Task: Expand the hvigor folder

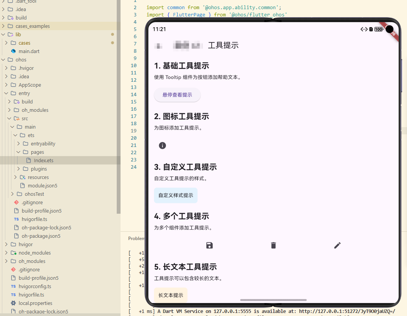Action: 6,244
